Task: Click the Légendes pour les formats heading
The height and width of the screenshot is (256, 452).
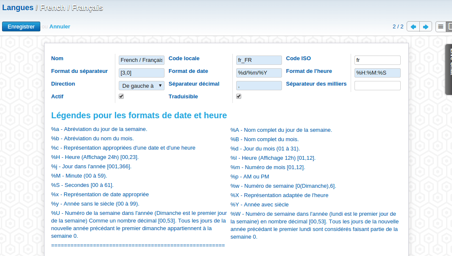Action: point(139,115)
